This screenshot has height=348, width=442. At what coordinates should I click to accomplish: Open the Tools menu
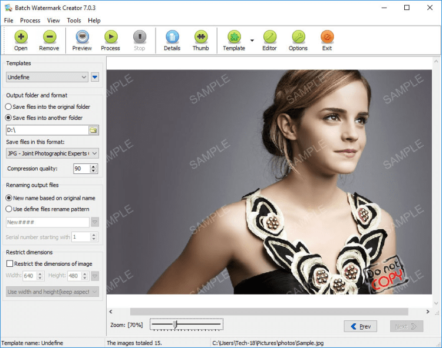74,21
